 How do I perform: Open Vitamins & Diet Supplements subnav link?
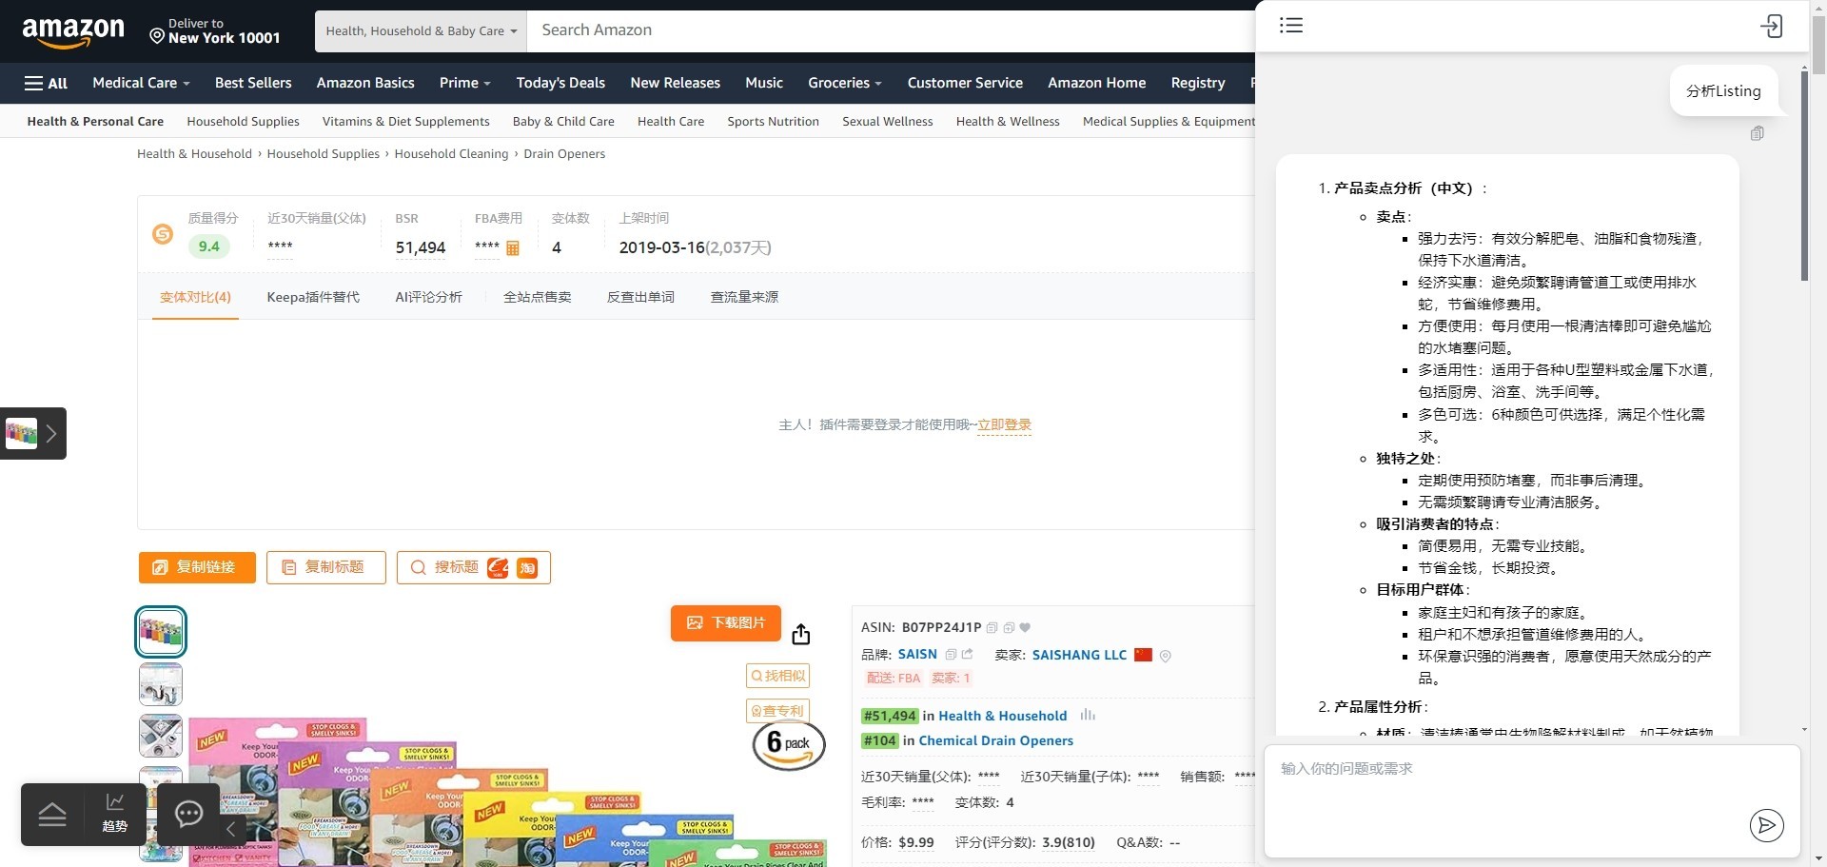coord(406,121)
